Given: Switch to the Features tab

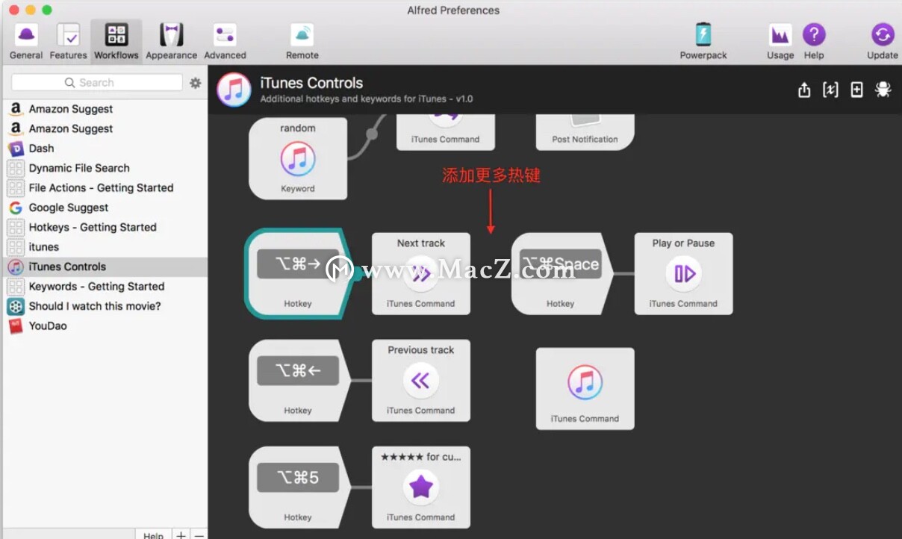Looking at the screenshot, I should (x=68, y=41).
